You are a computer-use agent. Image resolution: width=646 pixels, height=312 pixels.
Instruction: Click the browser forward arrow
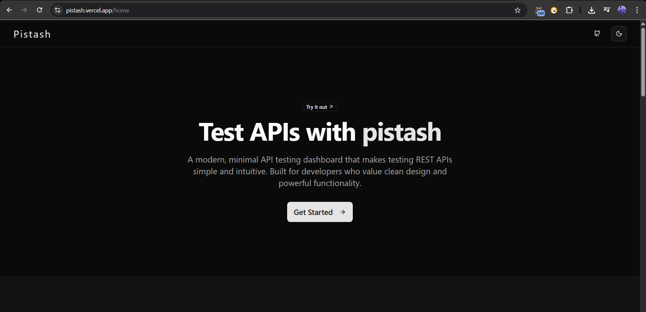tap(24, 10)
